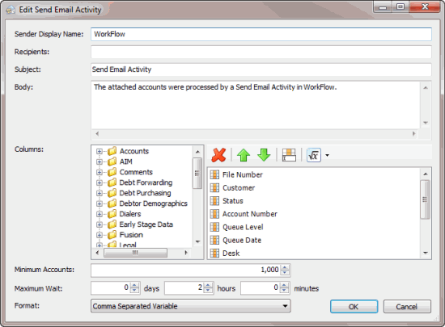
Task: Click the Maximum Wait hours value field
Action: pyautogui.click(x=184, y=288)
